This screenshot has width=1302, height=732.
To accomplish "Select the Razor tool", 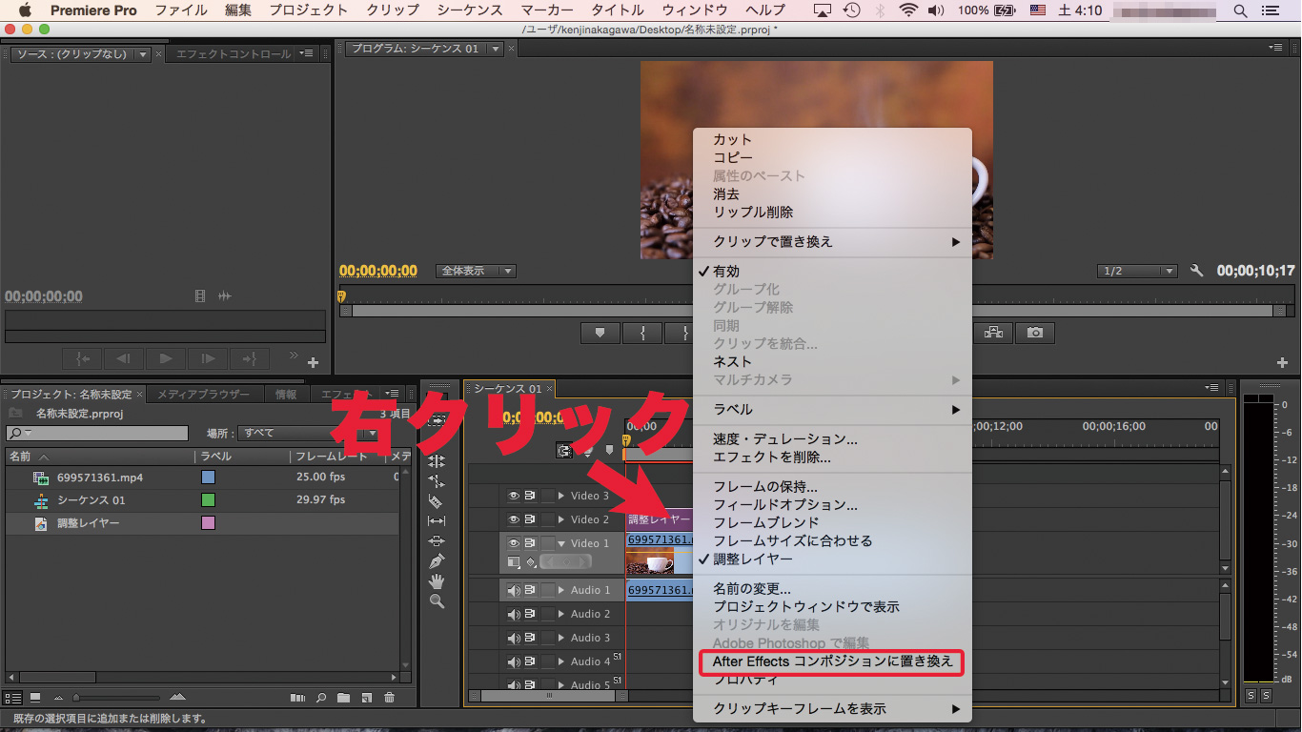I will pos(437,501).
